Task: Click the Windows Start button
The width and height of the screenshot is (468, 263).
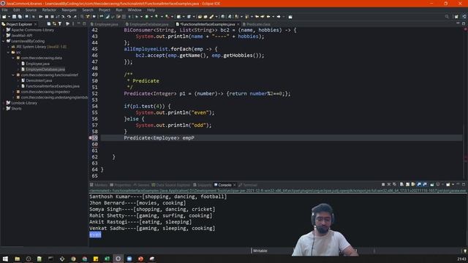Action: click(5, 259)
